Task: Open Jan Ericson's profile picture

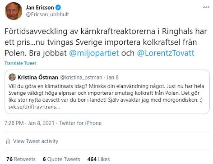Action: coord(14,11)
